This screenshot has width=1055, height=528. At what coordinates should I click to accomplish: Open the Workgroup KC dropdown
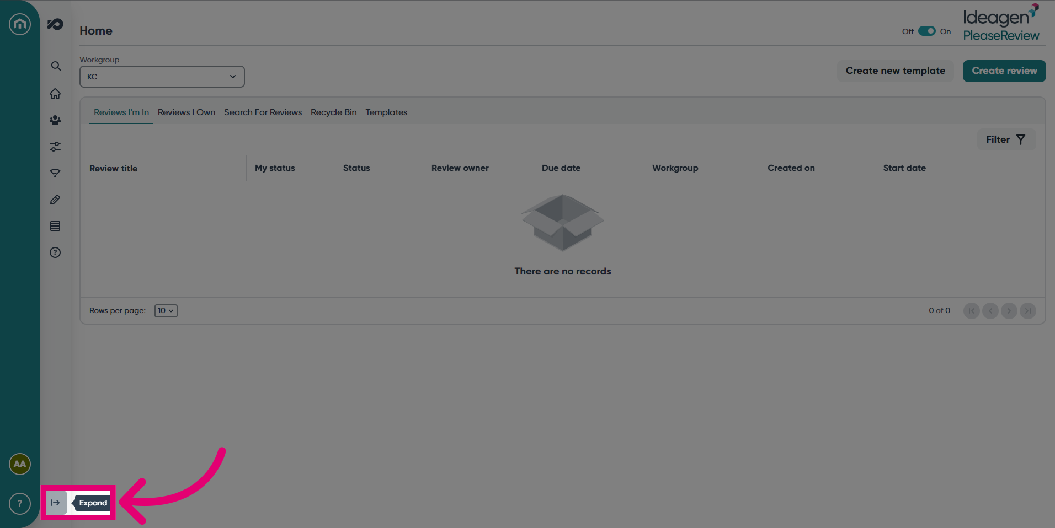point(162,77)
